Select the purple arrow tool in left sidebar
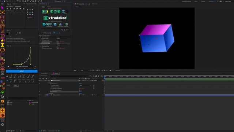Viewport: 234px width, 132px height. pos(2,7)
